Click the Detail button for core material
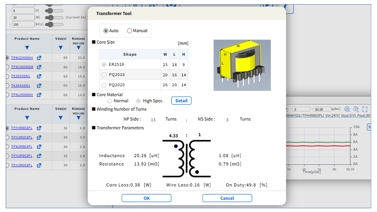Screen dimensions: 377x212 click(x=181, y=100)
